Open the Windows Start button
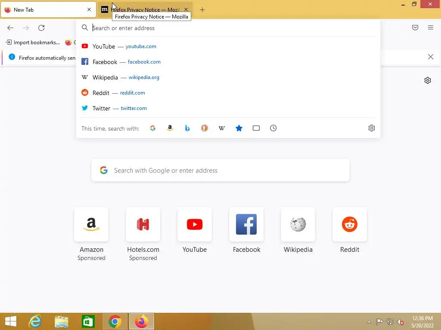The width and height of the screenshot is (441, 330). 11,321
